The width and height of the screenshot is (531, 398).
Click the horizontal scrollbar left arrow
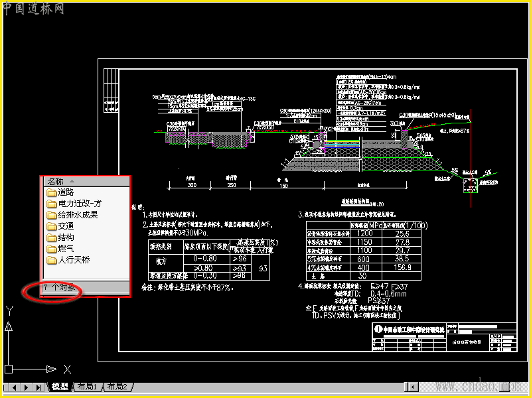[x=412, y=387]
